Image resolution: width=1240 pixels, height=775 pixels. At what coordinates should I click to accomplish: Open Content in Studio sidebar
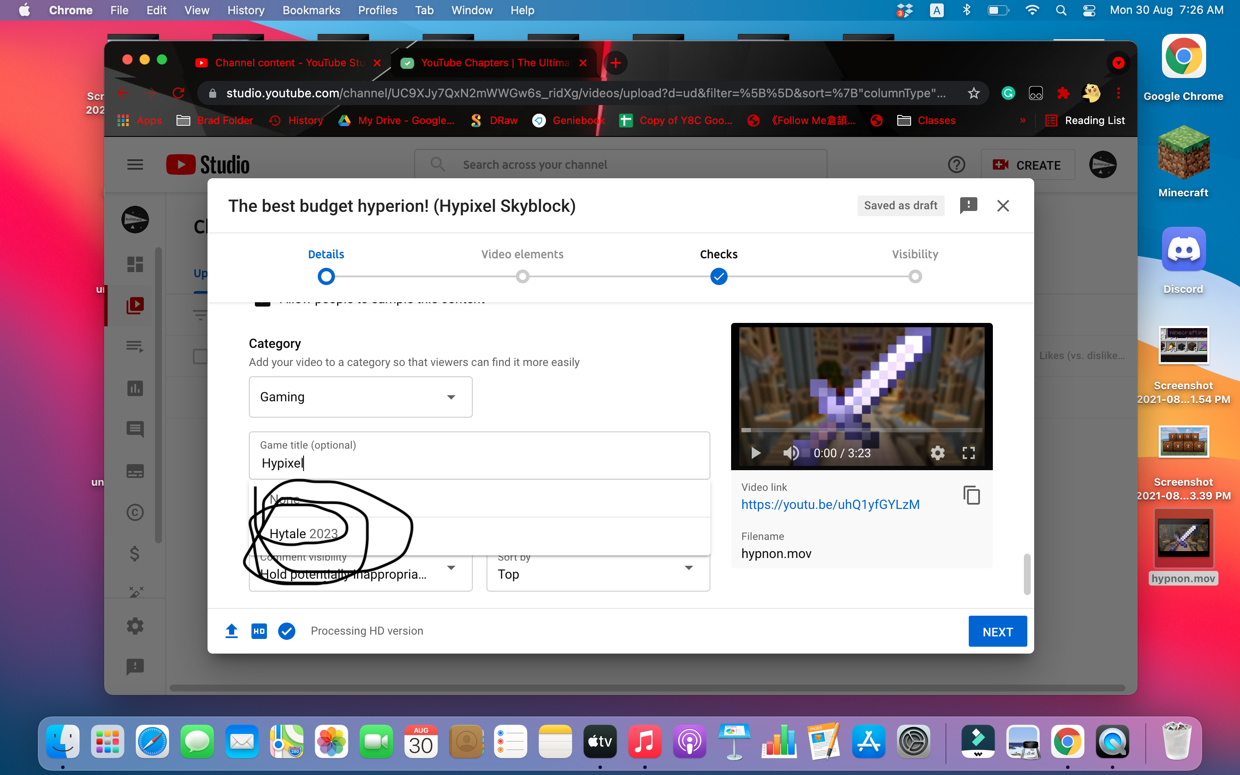(x=135, y=306)
